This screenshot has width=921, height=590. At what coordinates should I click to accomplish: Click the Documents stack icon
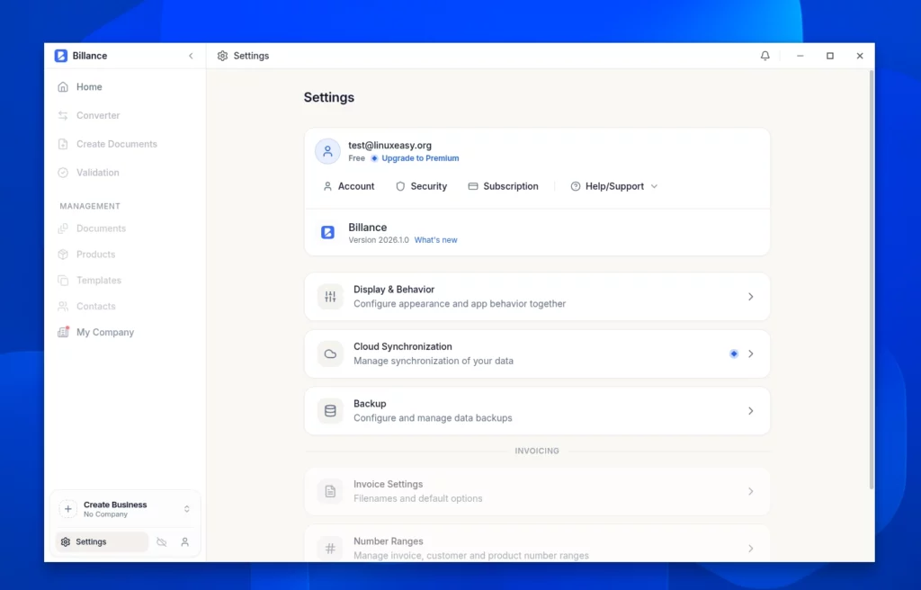63,228
